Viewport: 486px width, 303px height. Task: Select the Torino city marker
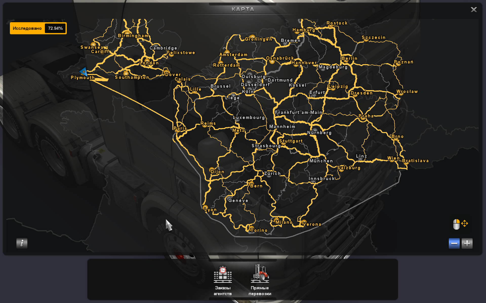pyautogui.click(x=251, y=228)
